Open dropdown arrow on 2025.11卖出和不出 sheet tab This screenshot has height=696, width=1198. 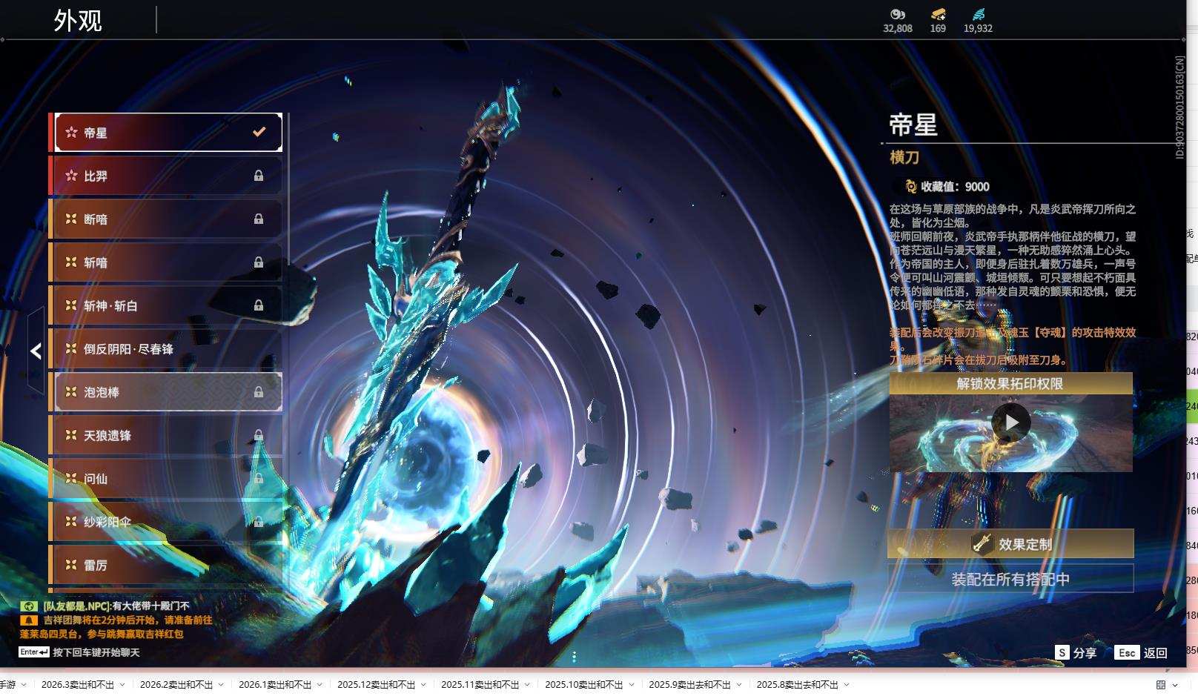tap(527, 685)
